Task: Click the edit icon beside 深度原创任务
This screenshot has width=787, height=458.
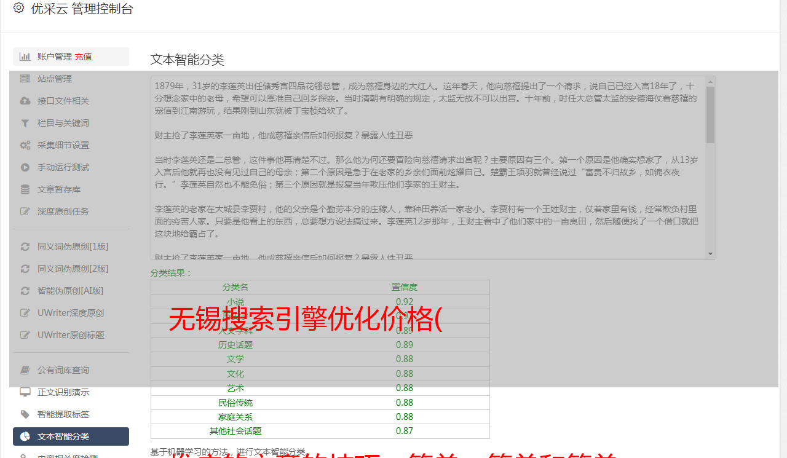Action: tap(25, 211)
